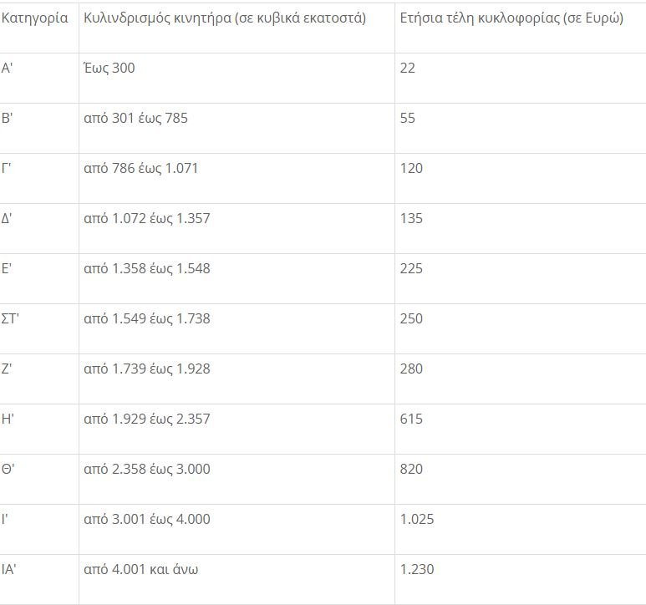Click the fee value 250

[412, 318]
